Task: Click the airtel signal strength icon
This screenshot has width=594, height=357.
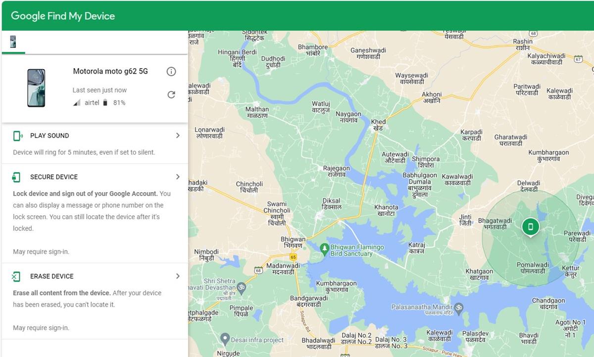Action: 77,103
